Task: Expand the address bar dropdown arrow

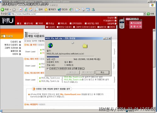Action: 144,14
